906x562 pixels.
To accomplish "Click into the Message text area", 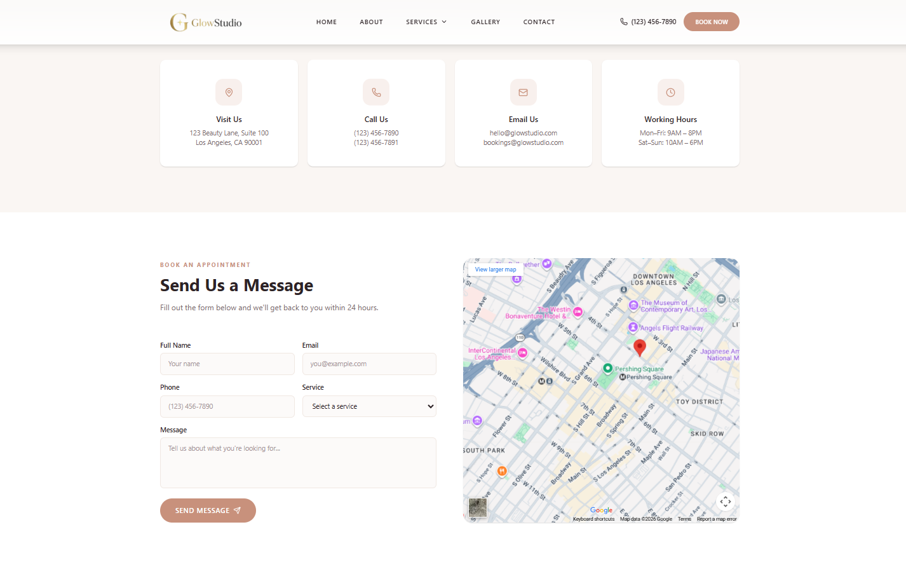I will click(x=298, y=463).
